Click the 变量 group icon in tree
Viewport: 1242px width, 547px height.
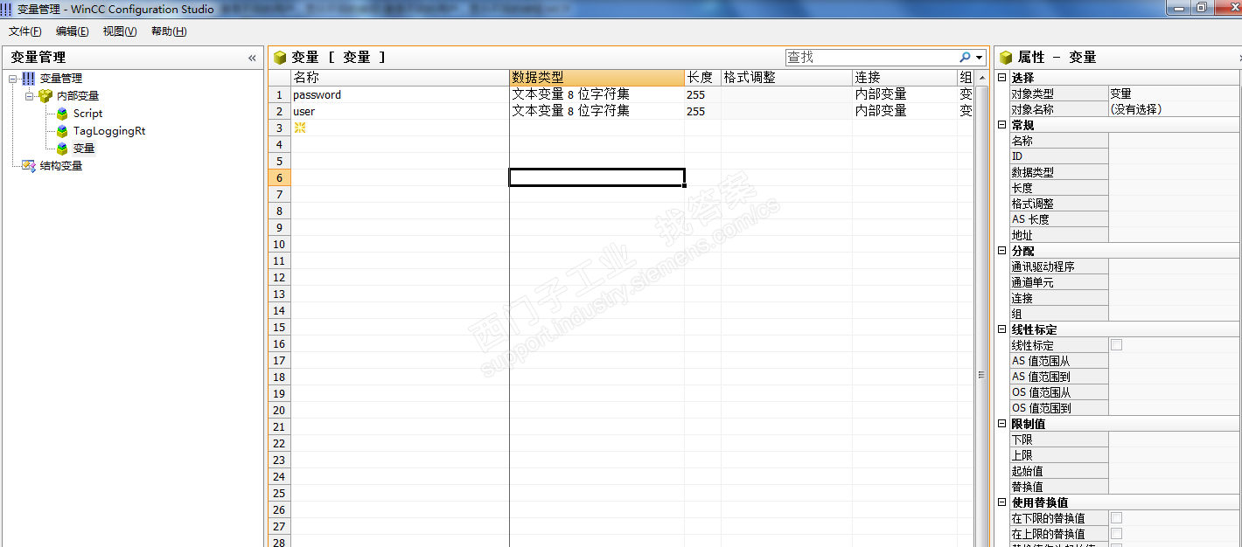[x=62, y=149]
